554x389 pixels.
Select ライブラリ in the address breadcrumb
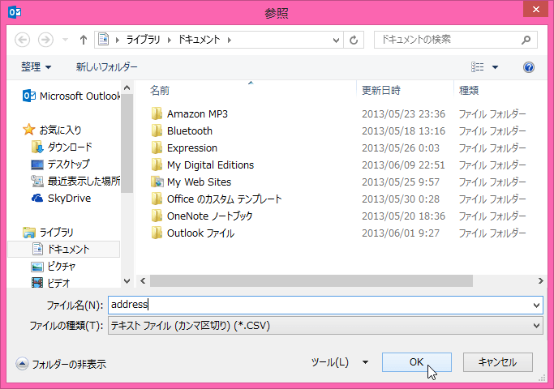coord(143,40)
